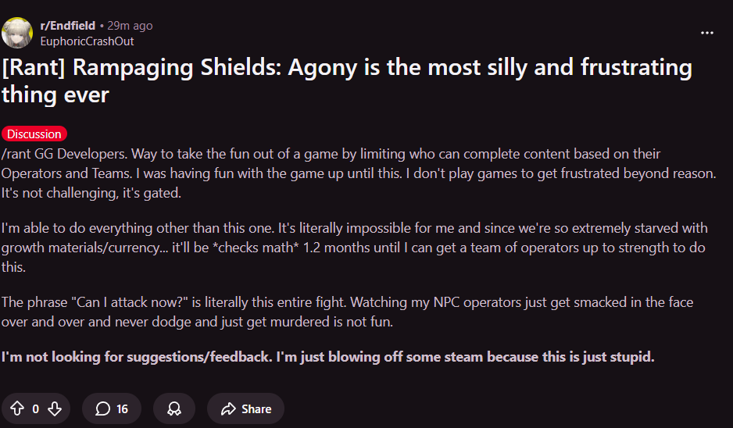The height and width of the screenshot is (428, 733).
Task: Click the bold closing sentence about suggestions/feedback
Action: (327, 357)
